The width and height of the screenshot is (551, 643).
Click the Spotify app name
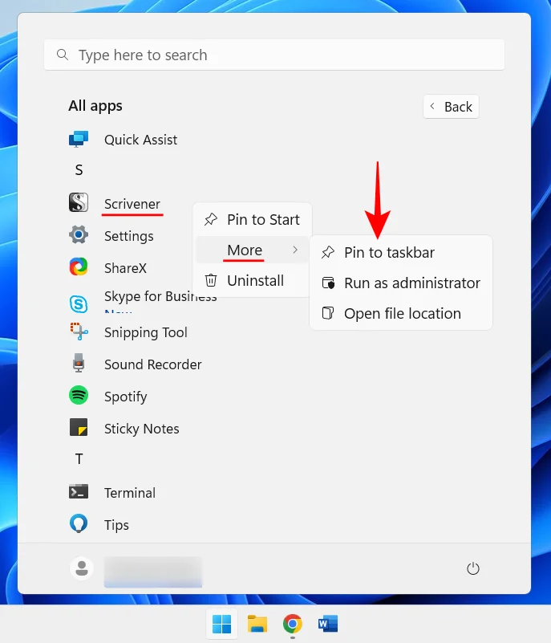click(125, 397)
